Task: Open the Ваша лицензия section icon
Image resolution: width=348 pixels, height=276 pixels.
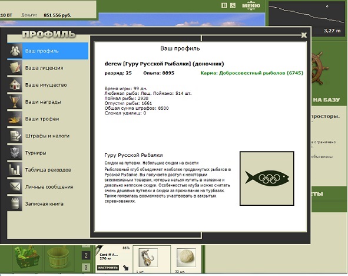Action: [x=15, y=68]
